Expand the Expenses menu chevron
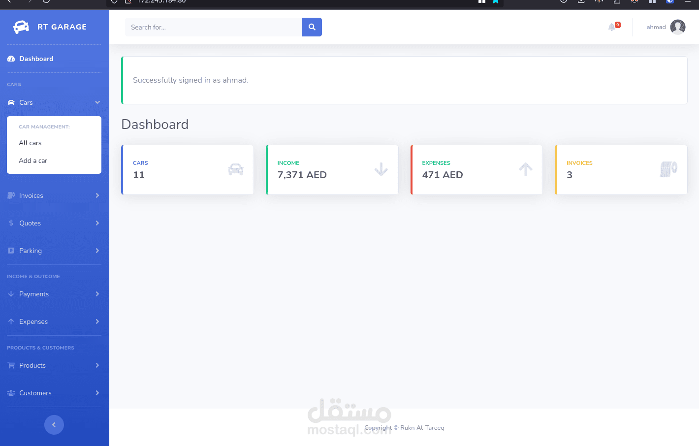699x446 pixels. (x=97, y=321)
